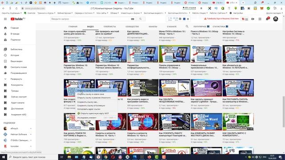This screenshot has height=160, width=285.
Task: Go back with browser back arrow
Action: coord(4,8)
